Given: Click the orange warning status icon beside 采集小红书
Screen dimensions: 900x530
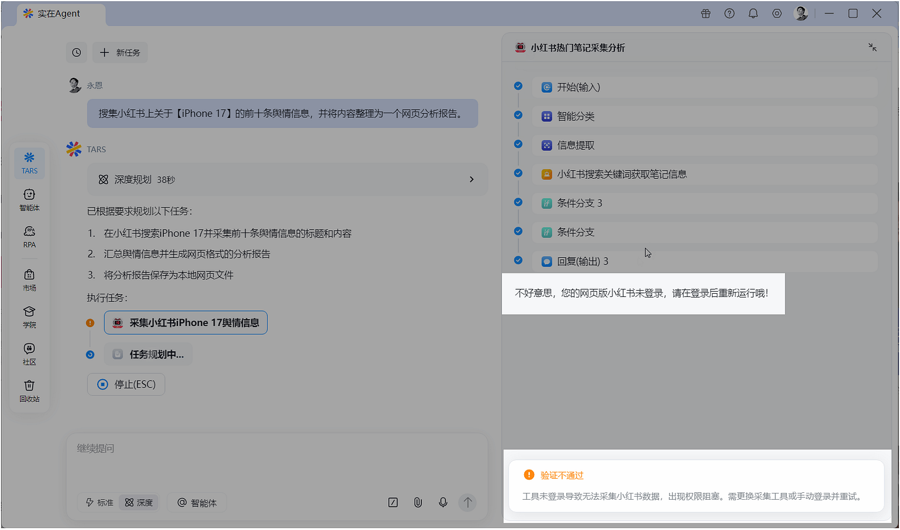Looking at the screenshot, I should [90, 323].
